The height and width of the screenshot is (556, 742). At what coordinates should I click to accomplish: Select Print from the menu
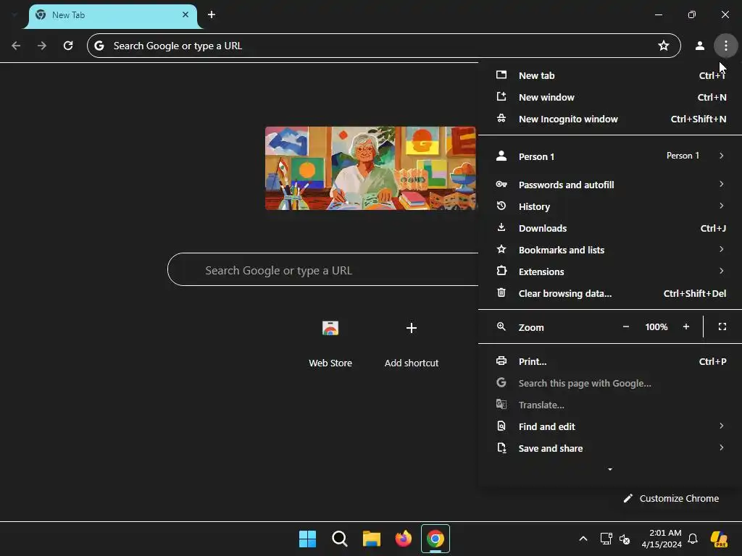click(610, 361)
